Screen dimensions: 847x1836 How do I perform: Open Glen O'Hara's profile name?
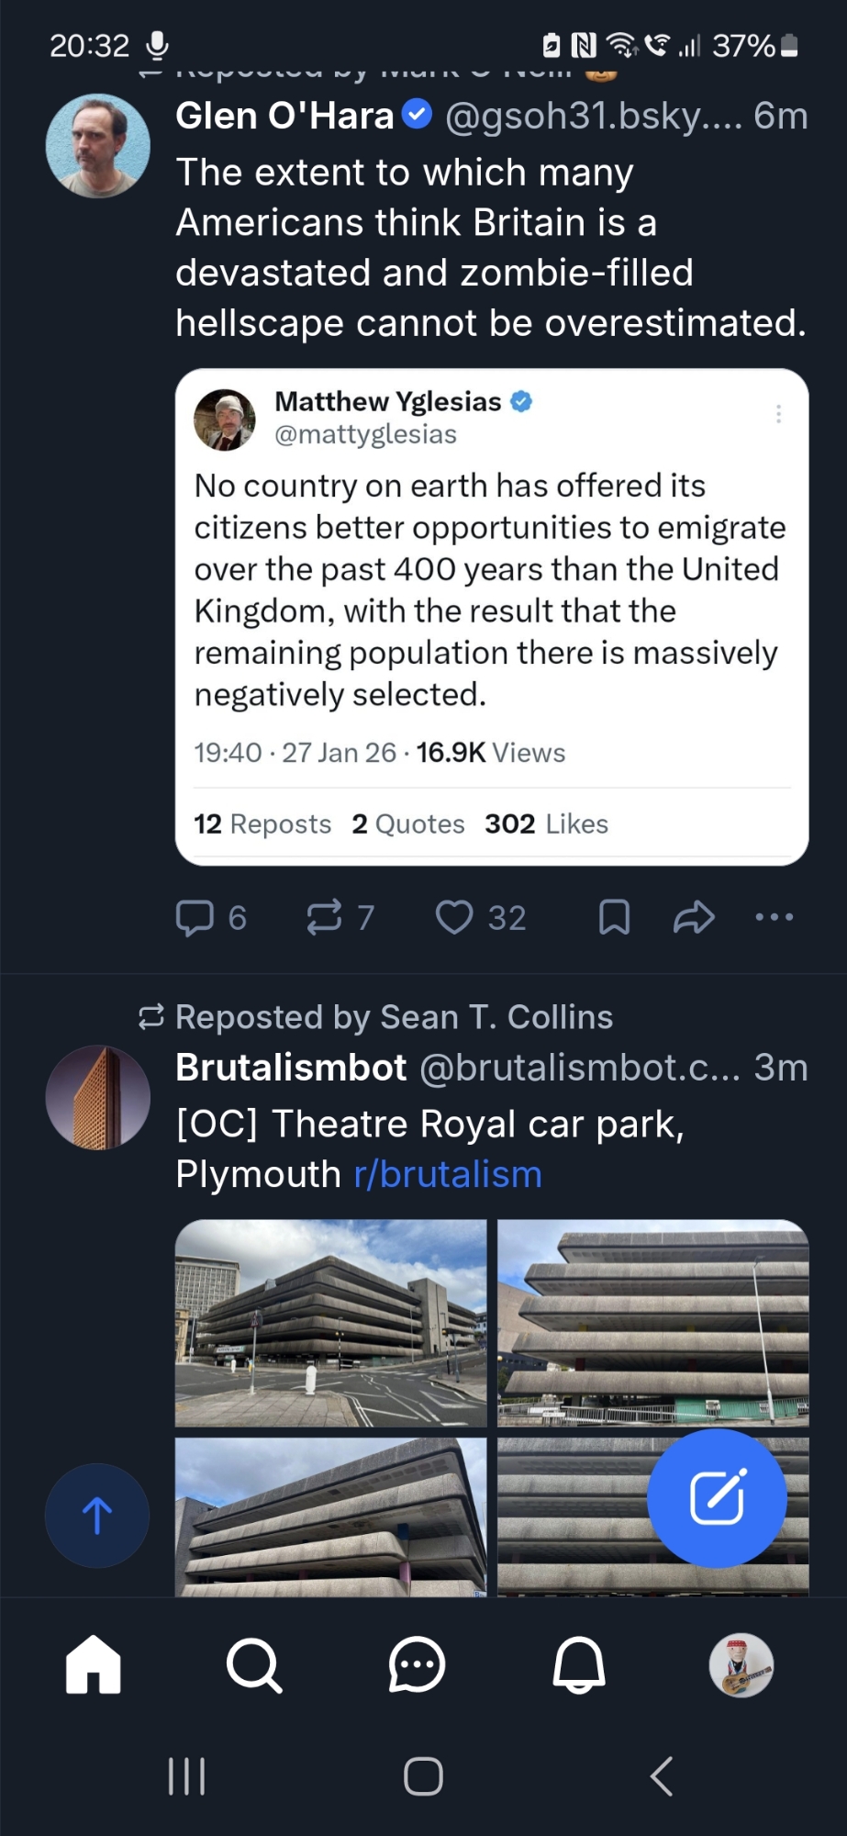click(x=284, y=117)
